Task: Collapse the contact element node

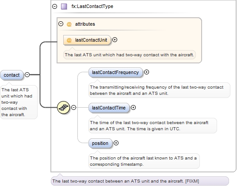Action: pyautogui.click(x=27, y=74)
